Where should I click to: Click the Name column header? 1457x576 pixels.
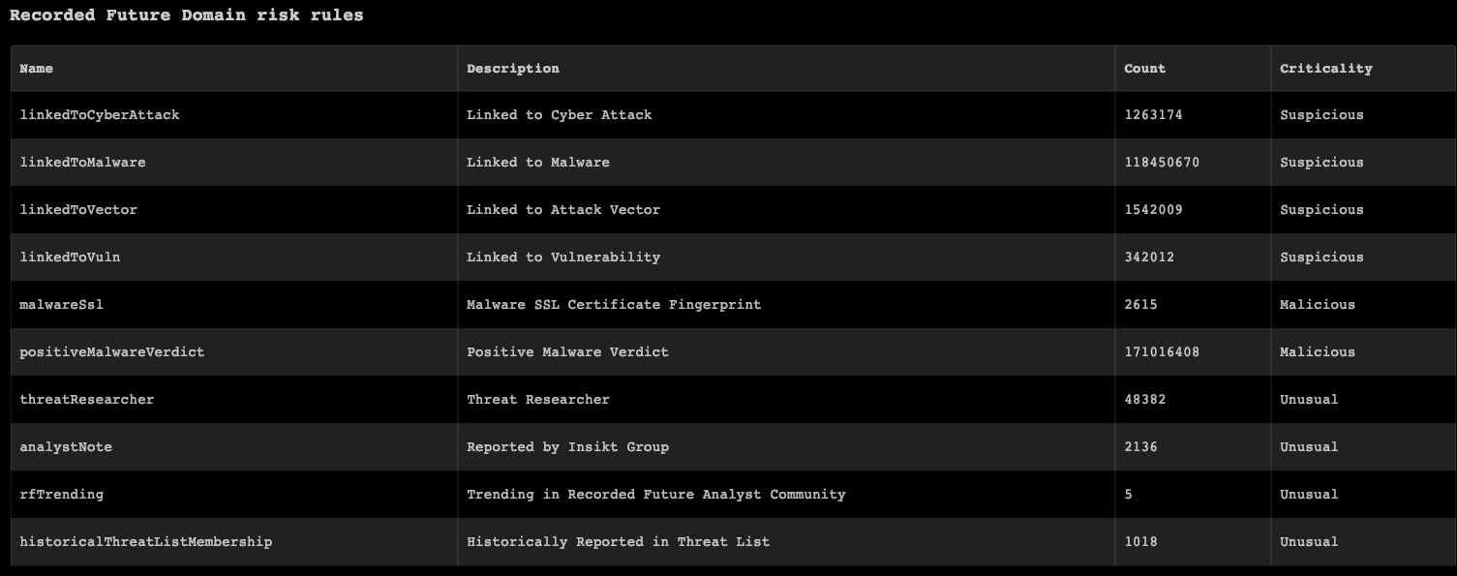(37, 69)
